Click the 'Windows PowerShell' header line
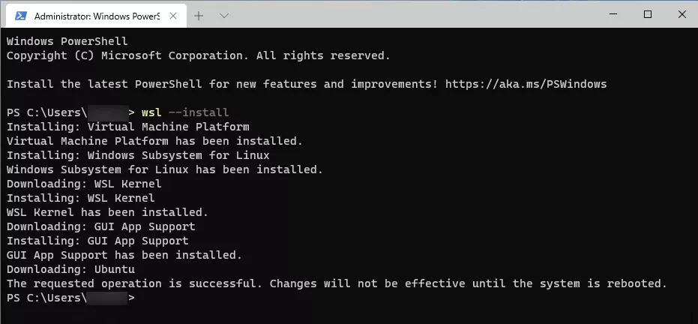The width and height of the screenshot is (698, 324). pos(67,41)
